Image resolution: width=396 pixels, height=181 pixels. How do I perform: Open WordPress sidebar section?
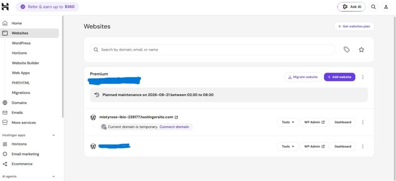click(21, 43)
